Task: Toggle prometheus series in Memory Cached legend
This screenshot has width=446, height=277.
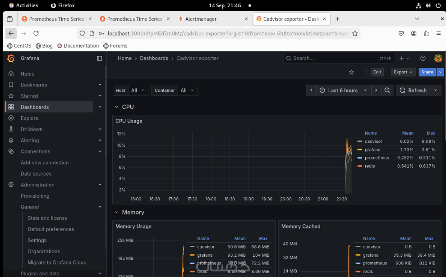Action: [375, 263]
